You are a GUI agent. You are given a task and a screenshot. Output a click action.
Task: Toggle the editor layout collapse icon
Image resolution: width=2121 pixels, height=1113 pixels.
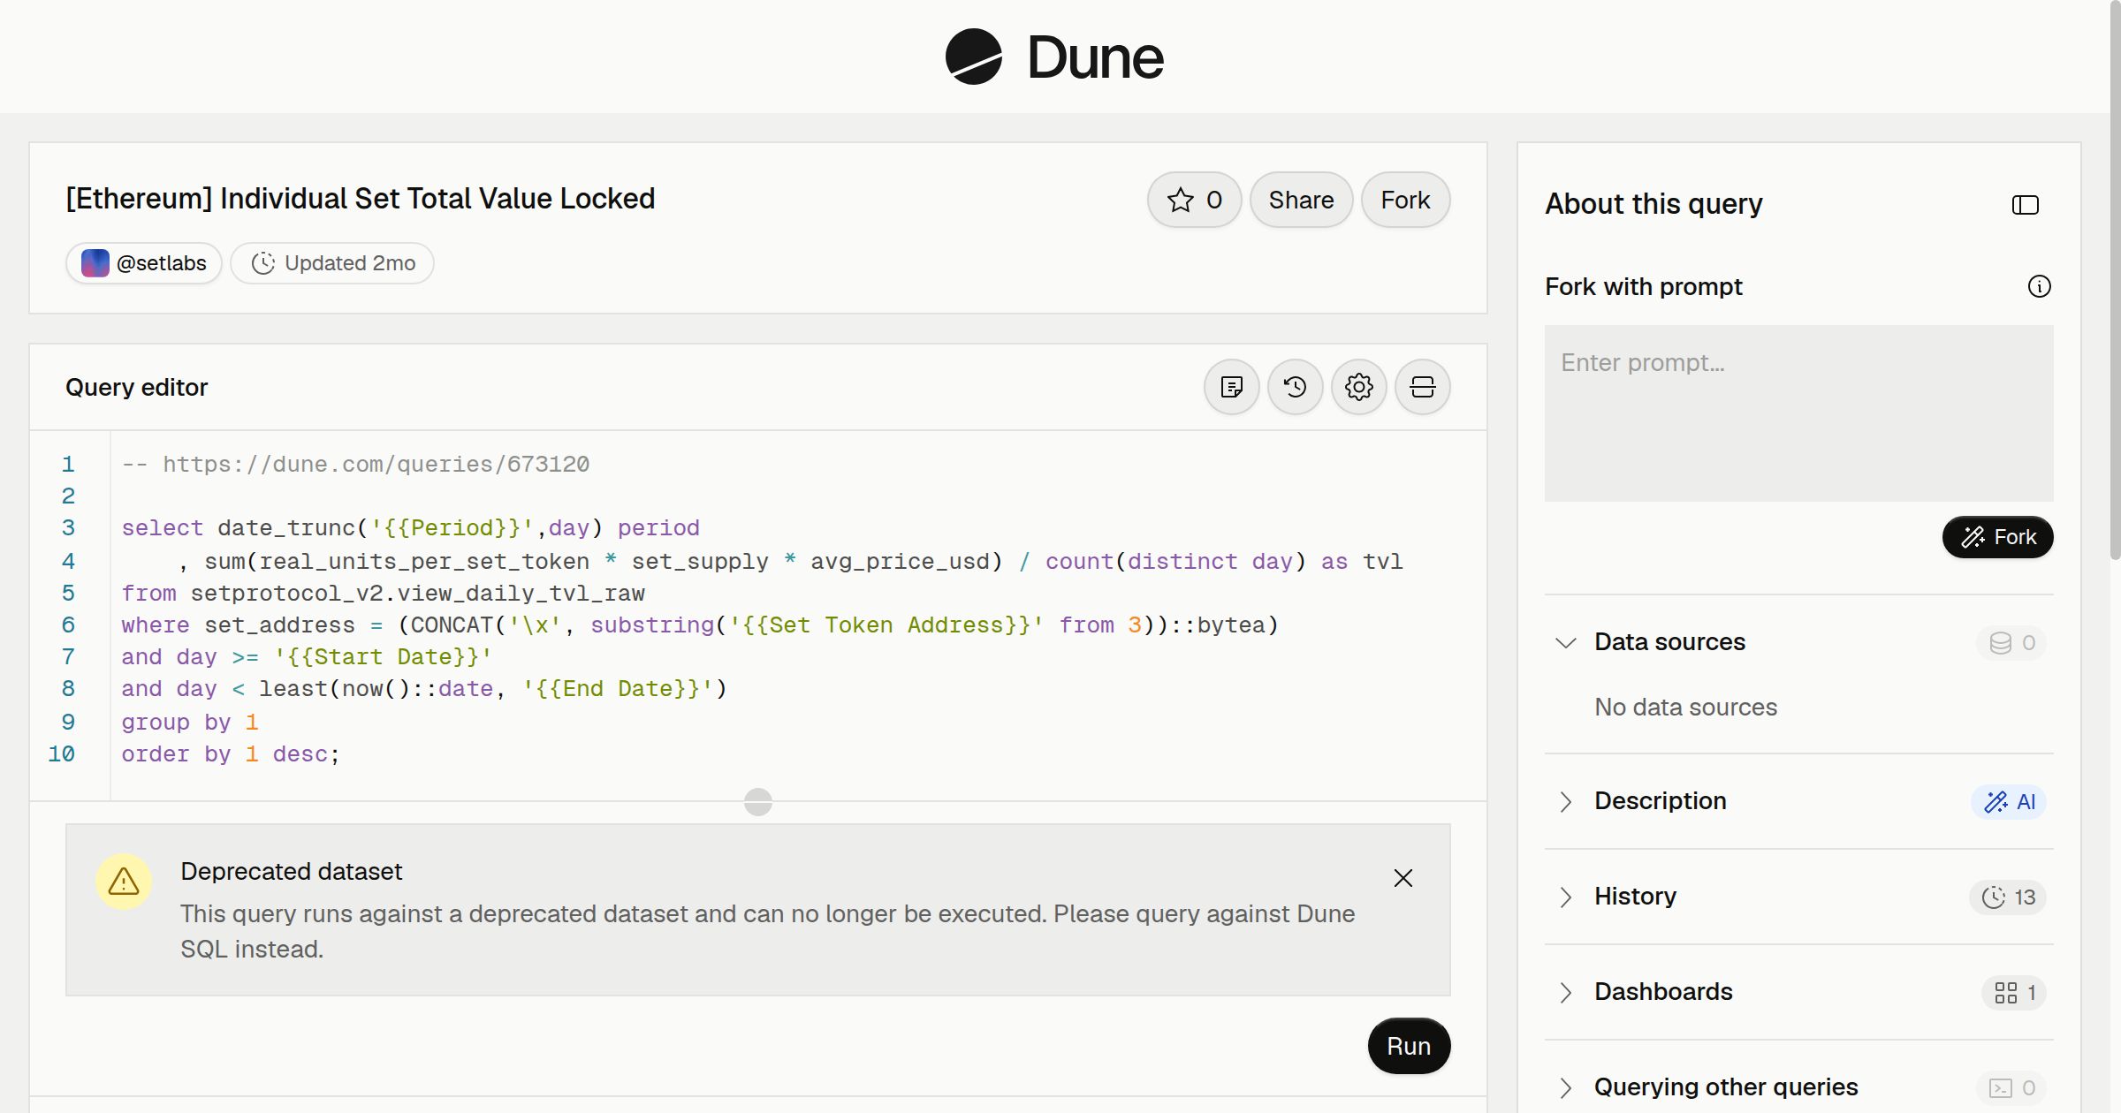pos(1423,387)
